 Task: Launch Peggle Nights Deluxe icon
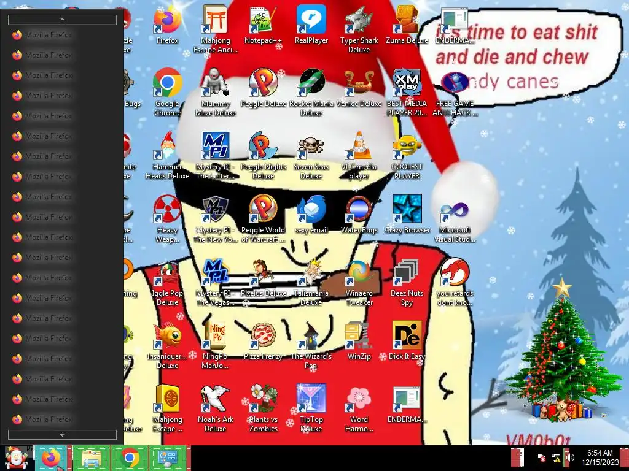263,155
